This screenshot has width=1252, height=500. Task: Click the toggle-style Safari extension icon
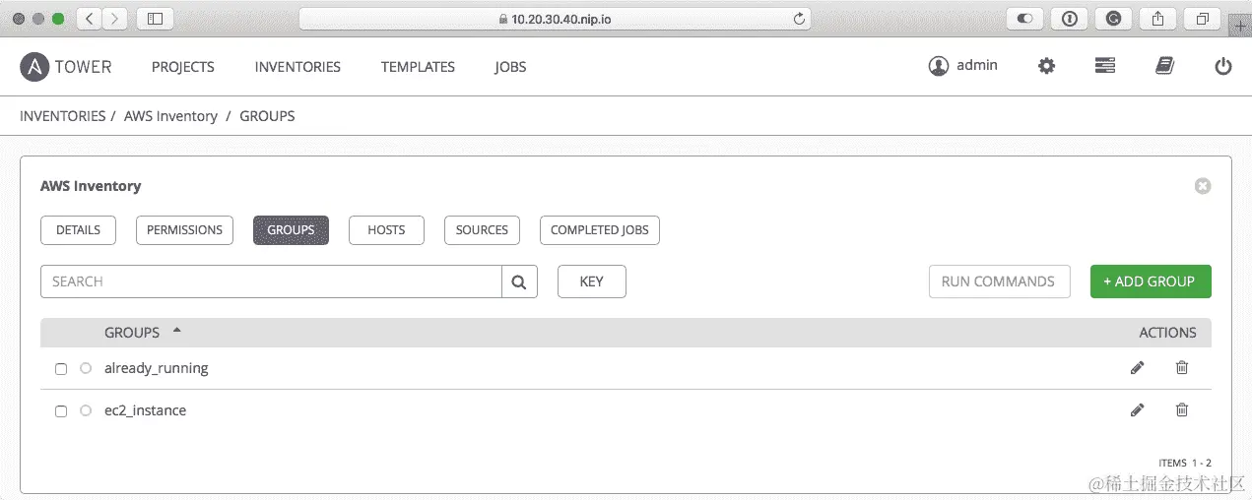1024,18
